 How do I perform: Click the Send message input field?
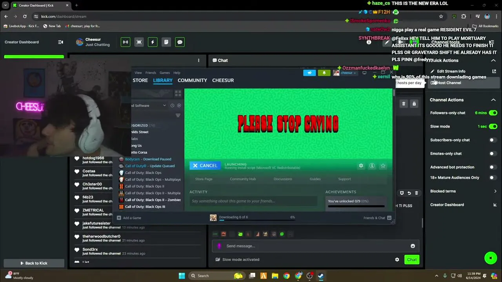click(x=315, y=246)
